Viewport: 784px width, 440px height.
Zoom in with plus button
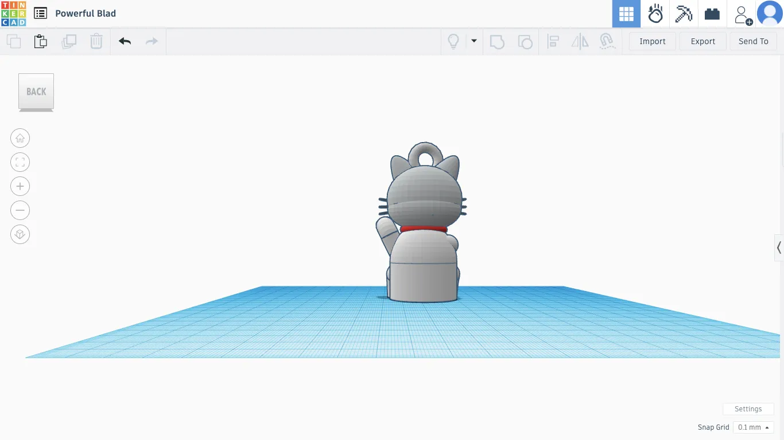coord(20,186)
